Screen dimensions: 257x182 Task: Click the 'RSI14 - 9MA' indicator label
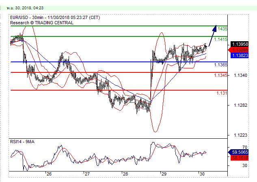pos(22,142)
